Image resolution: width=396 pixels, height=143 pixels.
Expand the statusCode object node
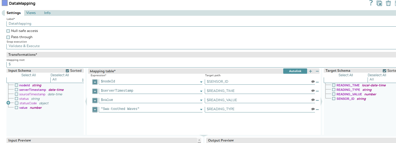[8, 103]
